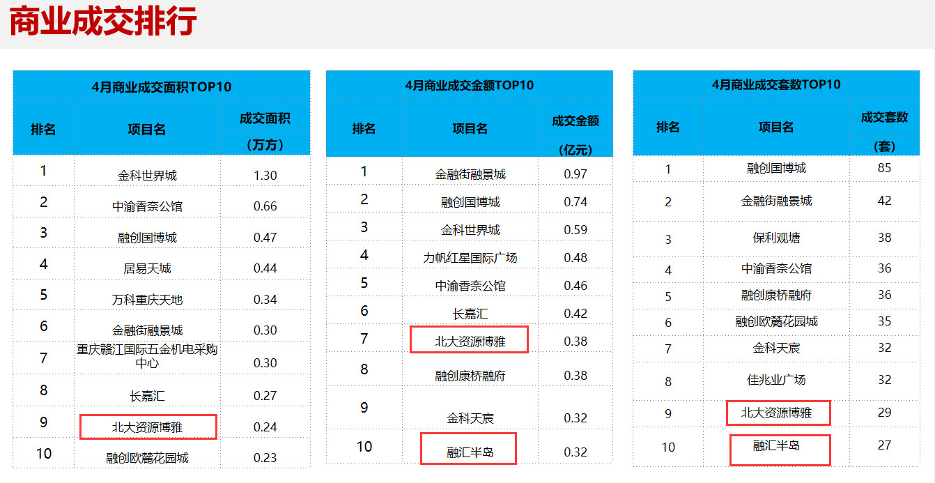The image size is (935, 483).
Task: Select the 力帆红星国际广场 project name
Action: tap(470, 258)
